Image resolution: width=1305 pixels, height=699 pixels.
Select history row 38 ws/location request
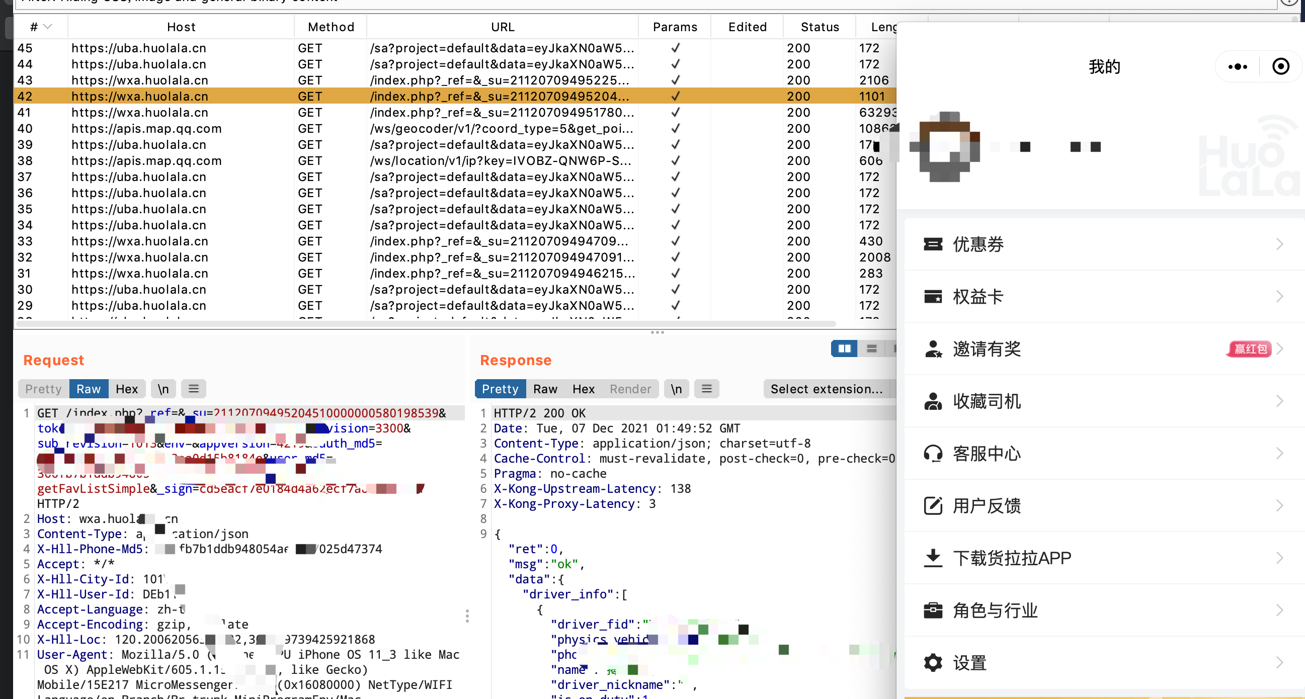(455, 160)
